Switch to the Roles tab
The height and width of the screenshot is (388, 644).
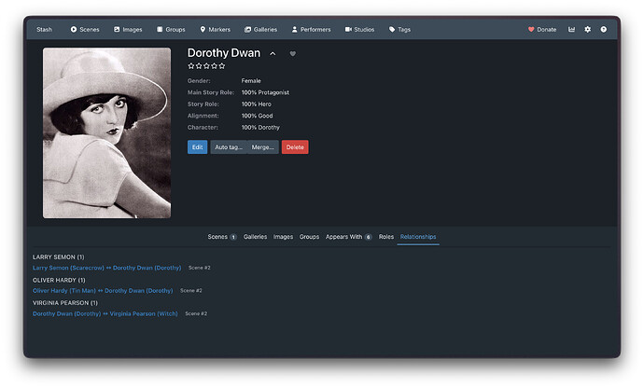(386, 237)
